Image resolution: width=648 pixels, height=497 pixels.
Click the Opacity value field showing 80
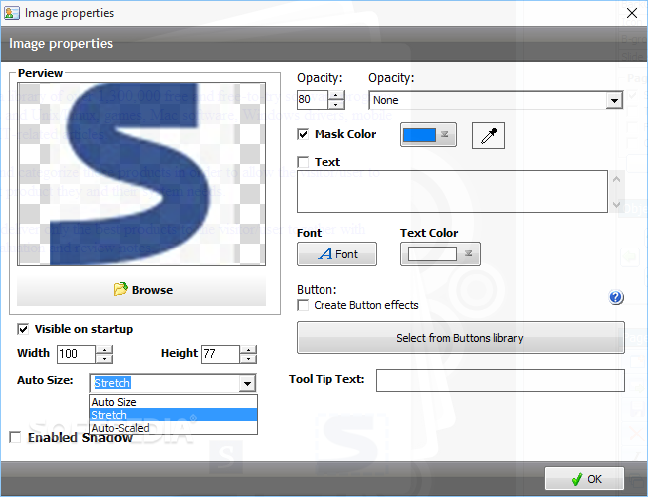tap(313, 100)
